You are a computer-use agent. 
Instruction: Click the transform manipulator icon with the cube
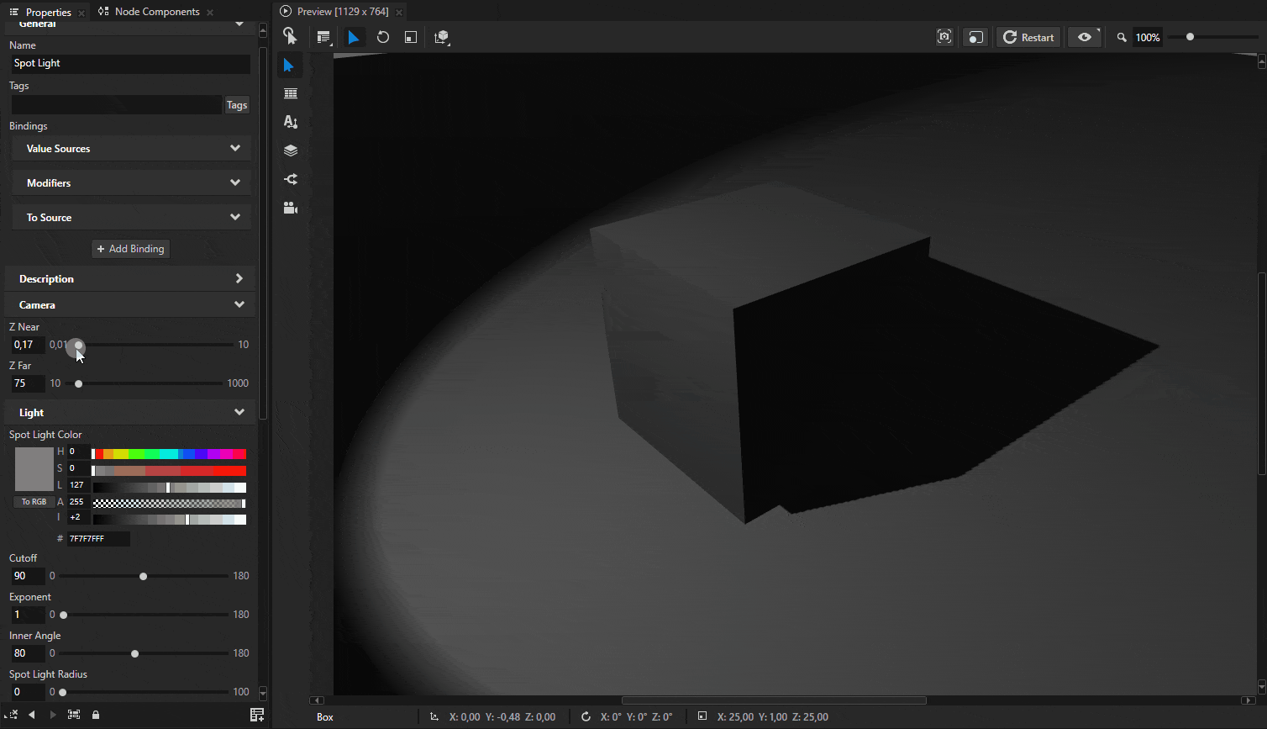coord(442,37)
